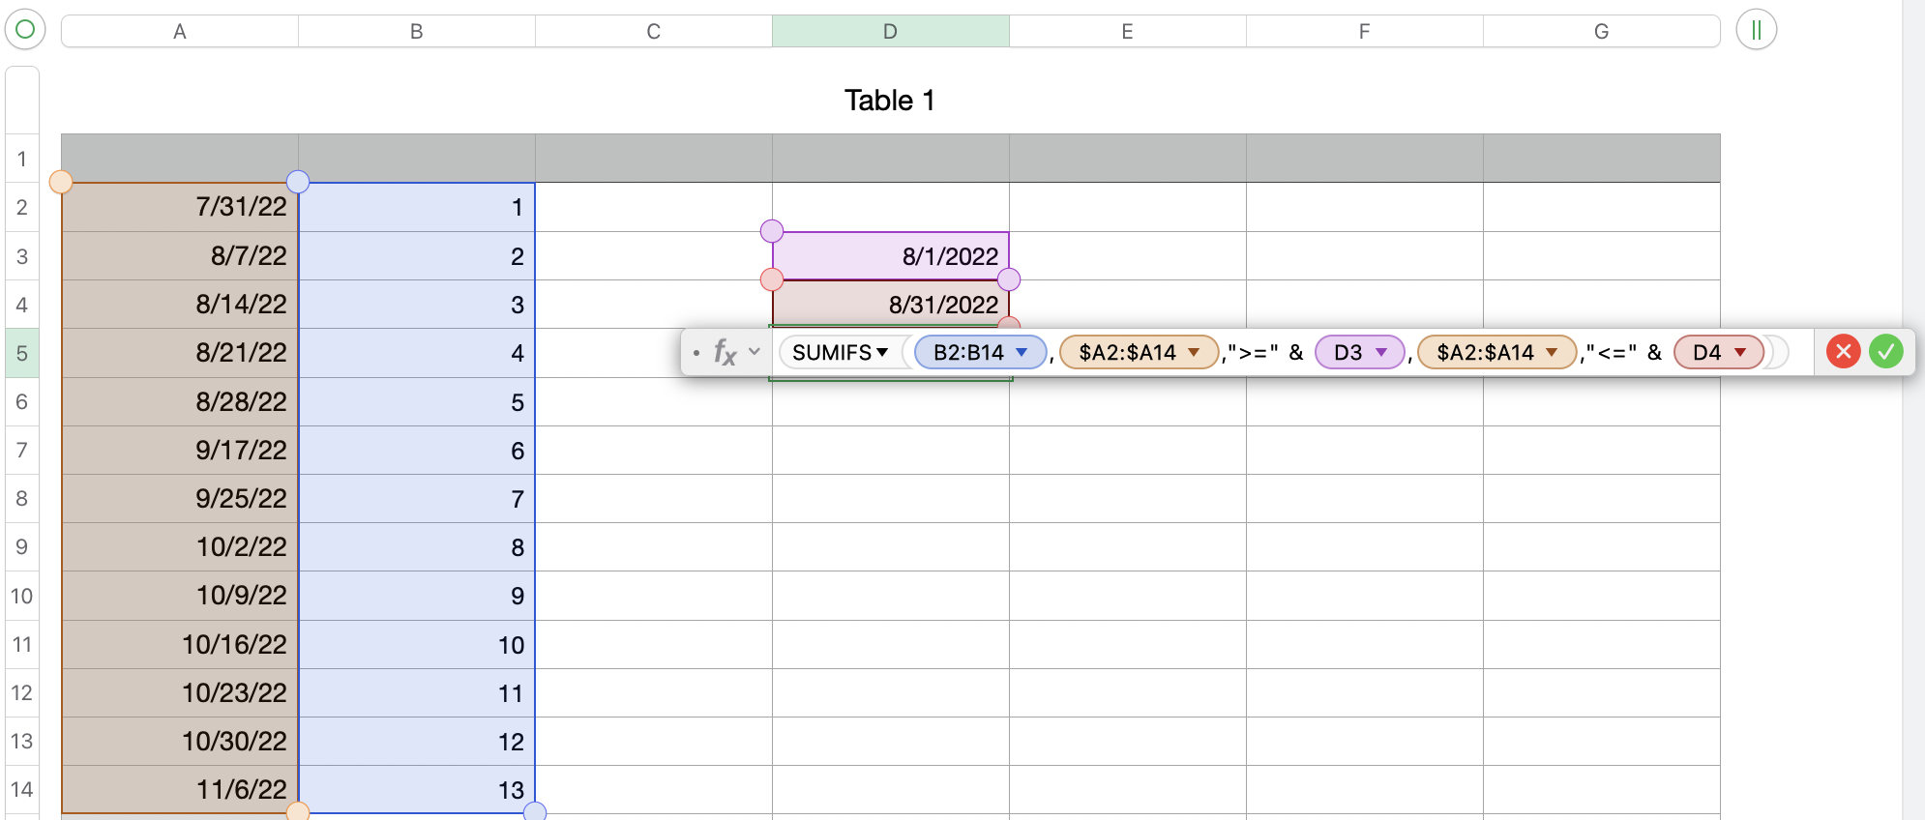Viewport: 1925px width, 820px height.
Task: Open the SUMIFS function dropdown
Action: tap(882, 352)
